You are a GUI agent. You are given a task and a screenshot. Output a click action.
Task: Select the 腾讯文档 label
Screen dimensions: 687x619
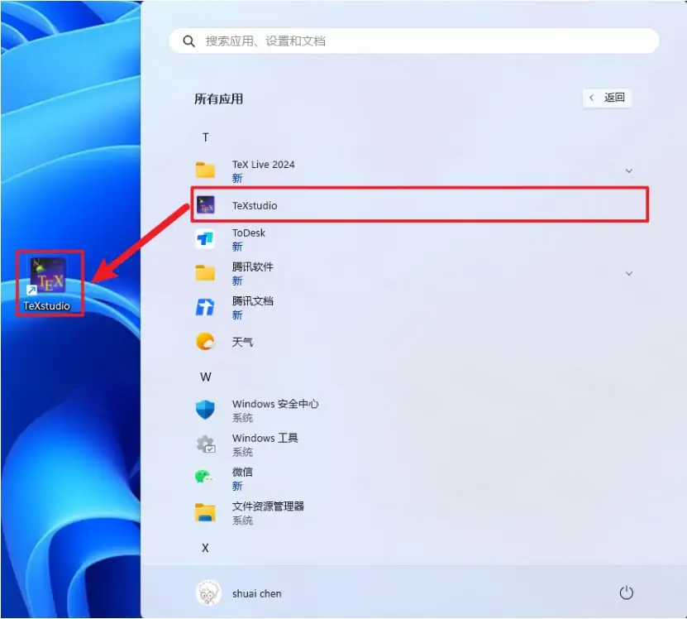252,301
